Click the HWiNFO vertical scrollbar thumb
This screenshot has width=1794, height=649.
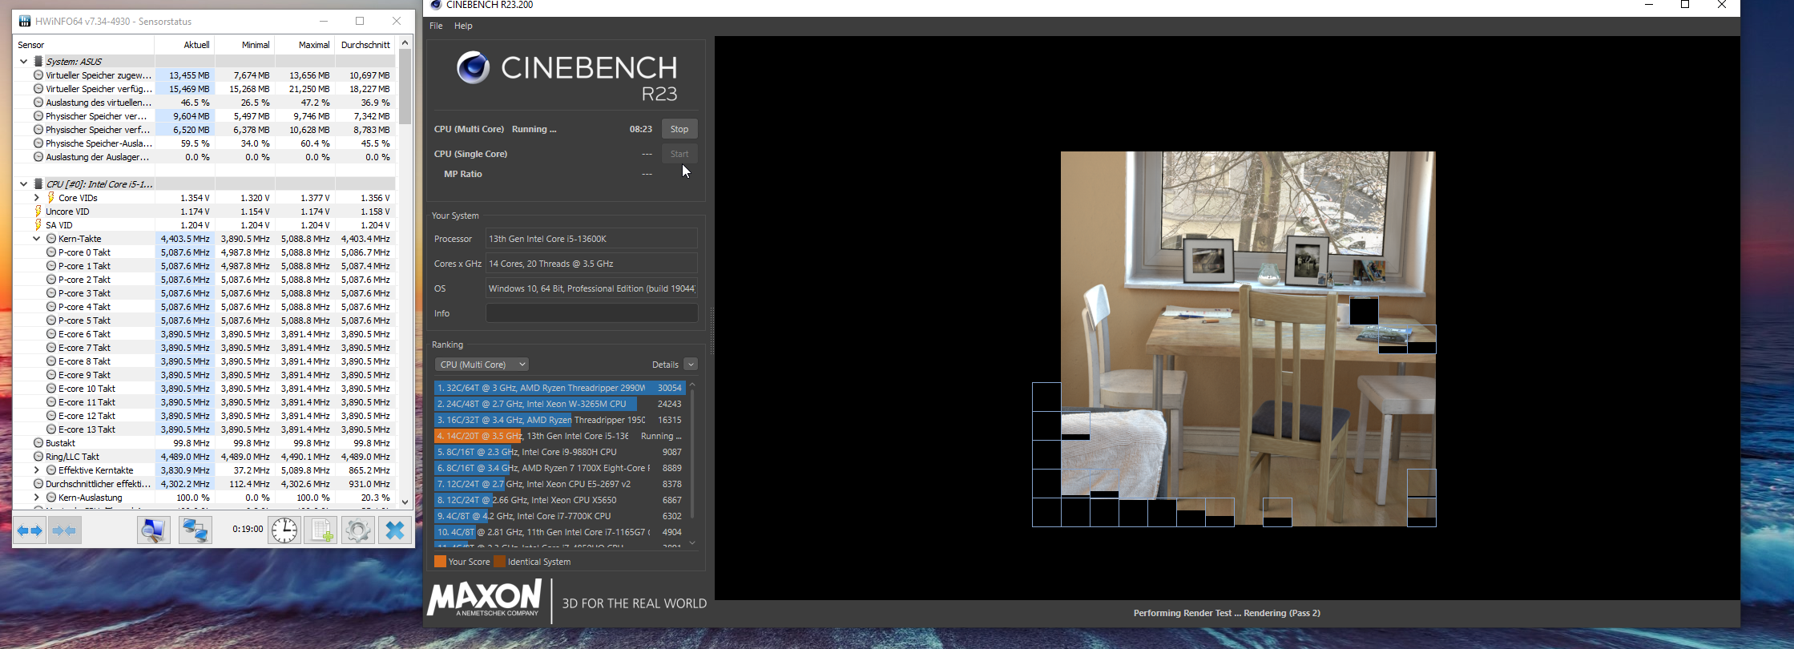point(405,87)
